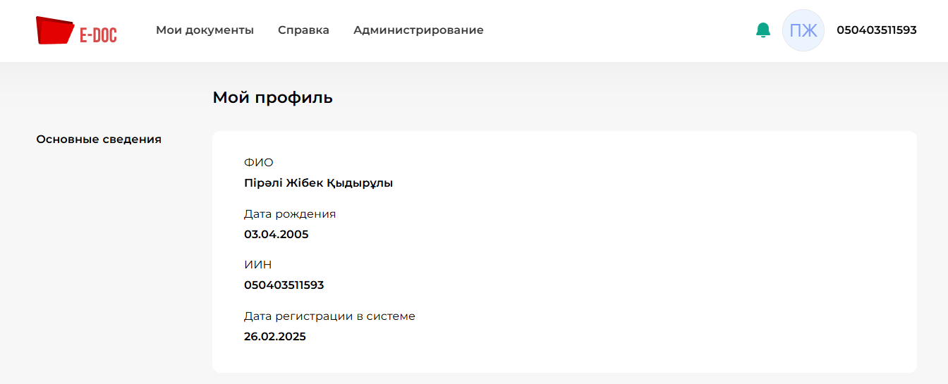
Task: Open the Справка menu item
Action: point(303,30)
